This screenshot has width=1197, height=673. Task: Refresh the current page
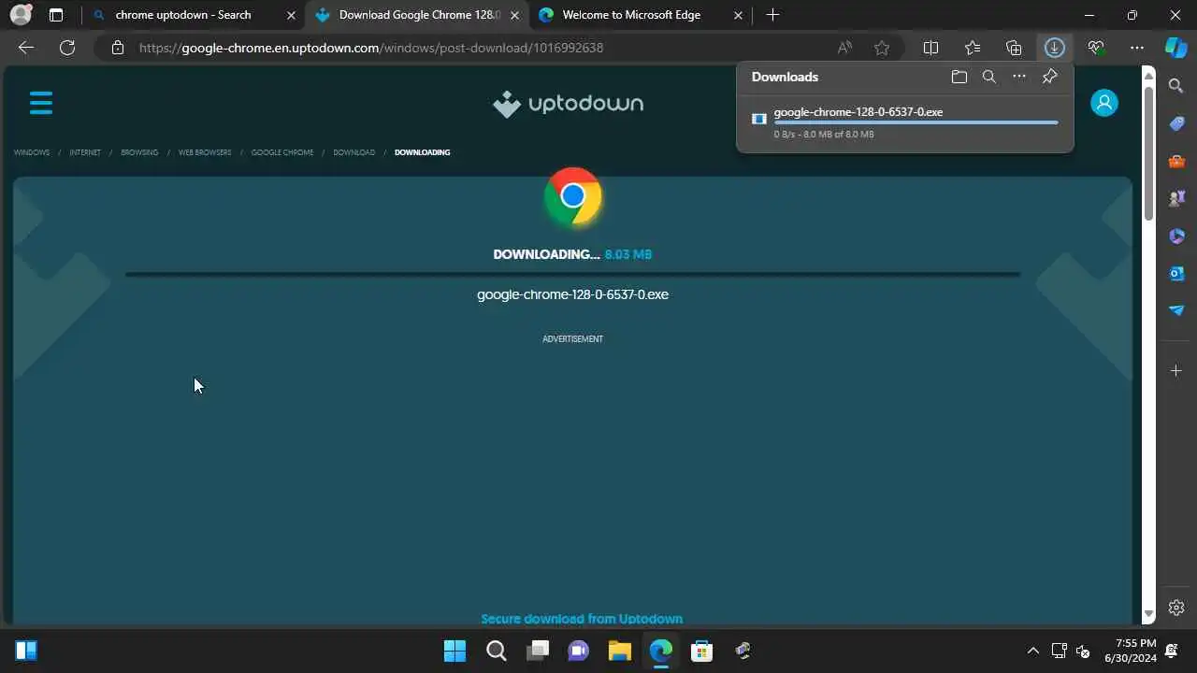pyautogui.click(x=67, y=48)
